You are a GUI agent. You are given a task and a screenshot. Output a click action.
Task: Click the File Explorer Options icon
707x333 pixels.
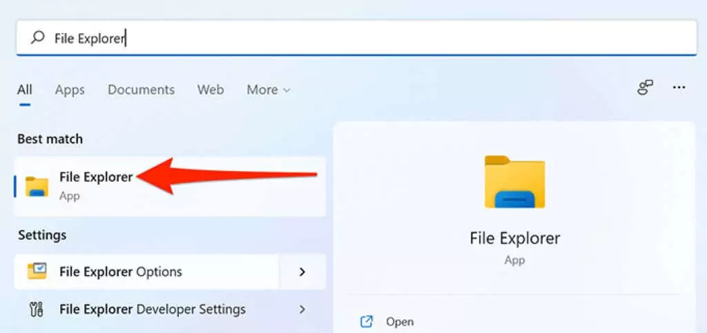tap(37, 272)
